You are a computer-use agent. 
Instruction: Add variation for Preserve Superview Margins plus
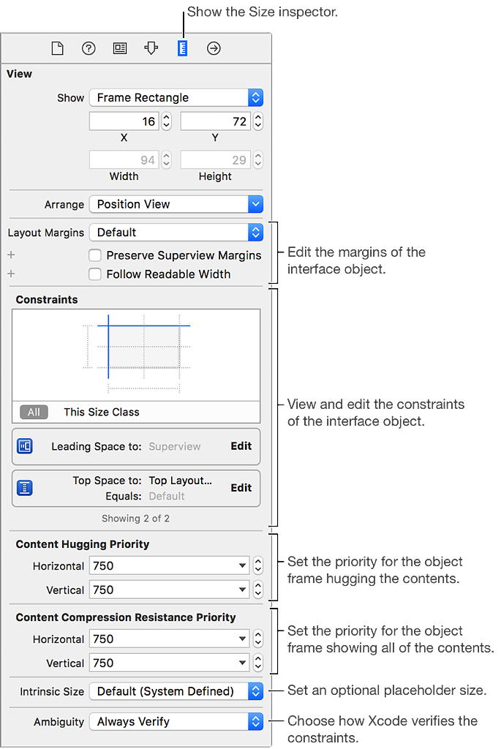[11, 255]
